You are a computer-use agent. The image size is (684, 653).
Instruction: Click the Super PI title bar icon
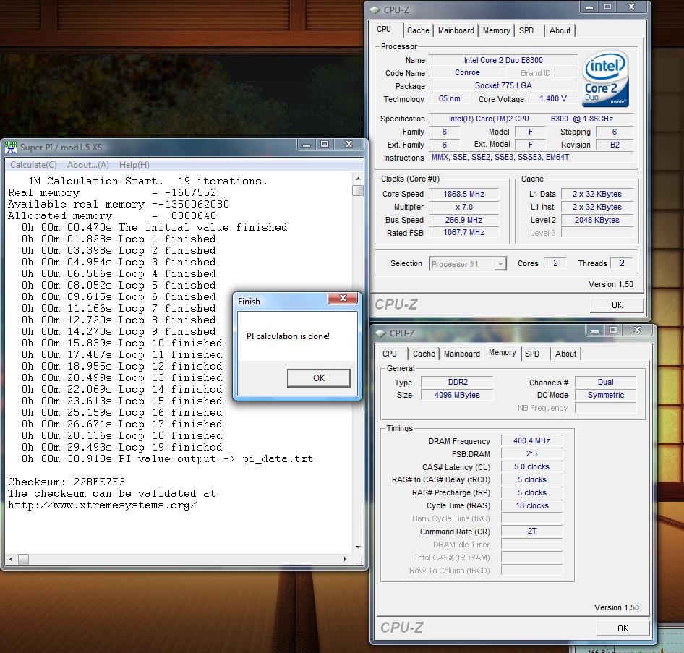pos(11,148)
